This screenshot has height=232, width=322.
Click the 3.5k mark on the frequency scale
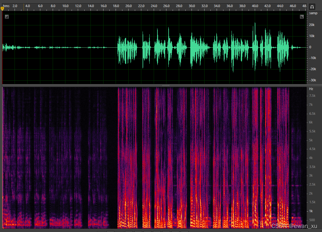(x=312, y=167)
